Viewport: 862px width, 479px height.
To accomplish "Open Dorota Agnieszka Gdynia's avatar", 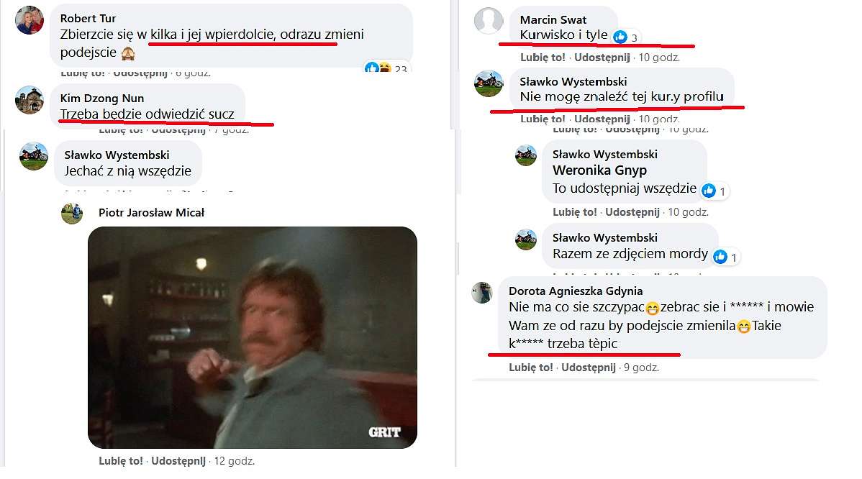I will [481, 292].
